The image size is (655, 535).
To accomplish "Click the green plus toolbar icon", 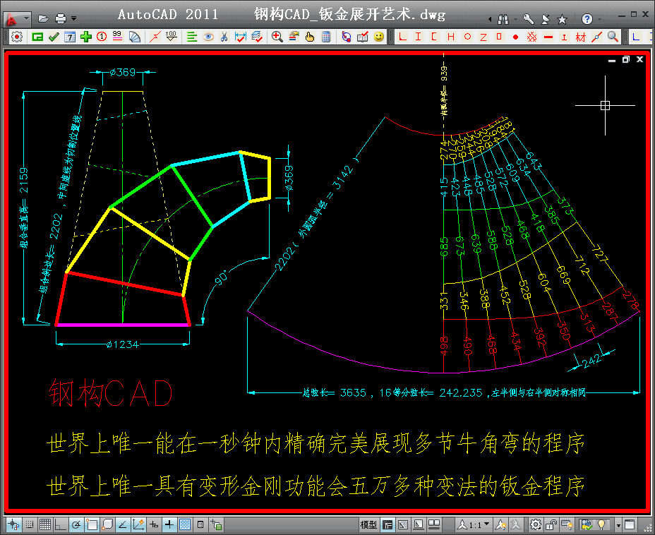I will pyautogui.click(x=85, y=37).
